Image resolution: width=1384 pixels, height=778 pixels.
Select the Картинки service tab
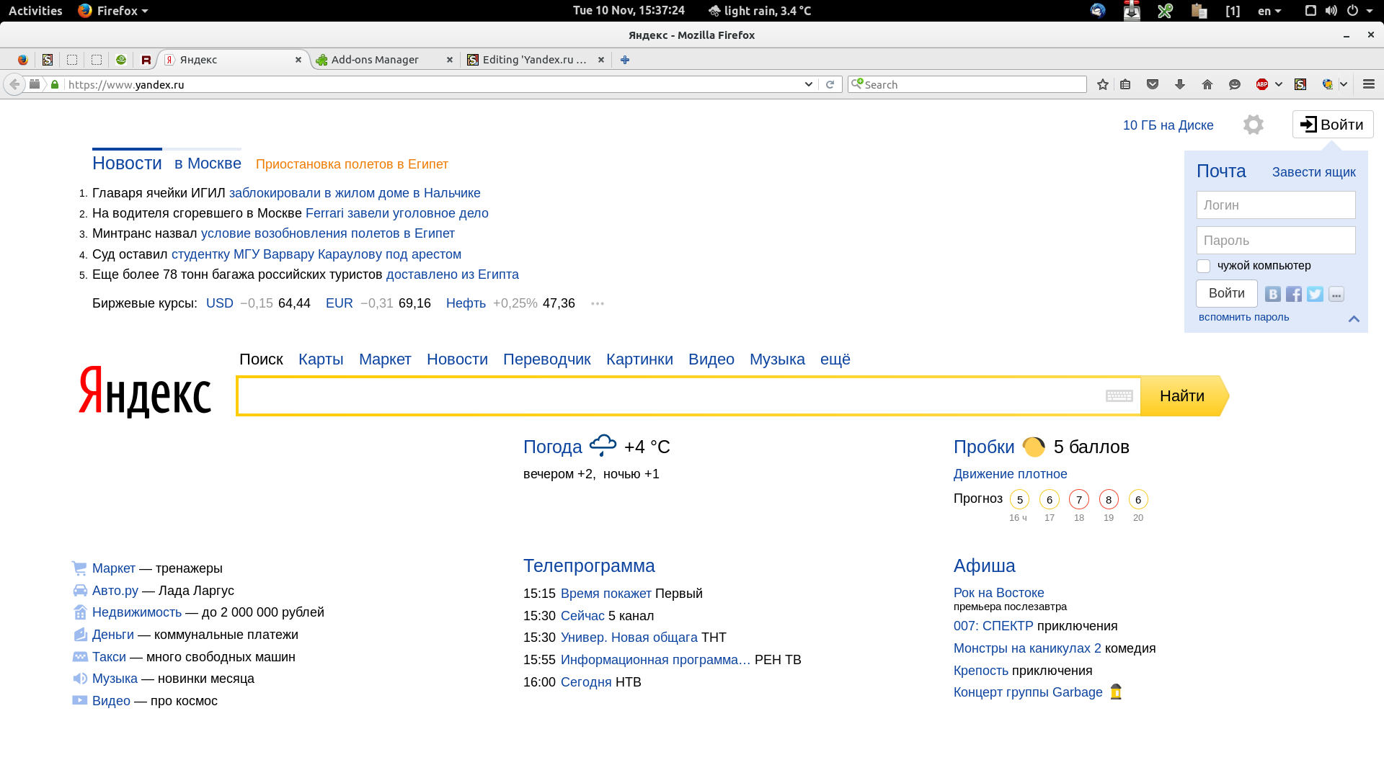(x=639, y=359)
